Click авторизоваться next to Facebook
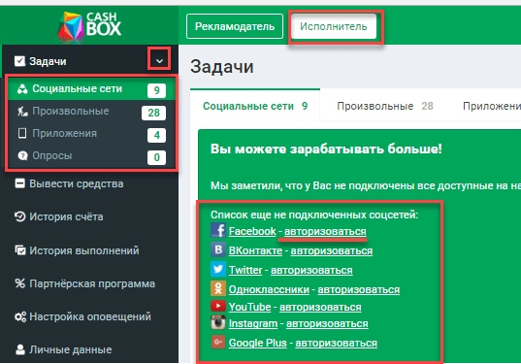Screen dimensions: 521x364 [x=325, y=231]
